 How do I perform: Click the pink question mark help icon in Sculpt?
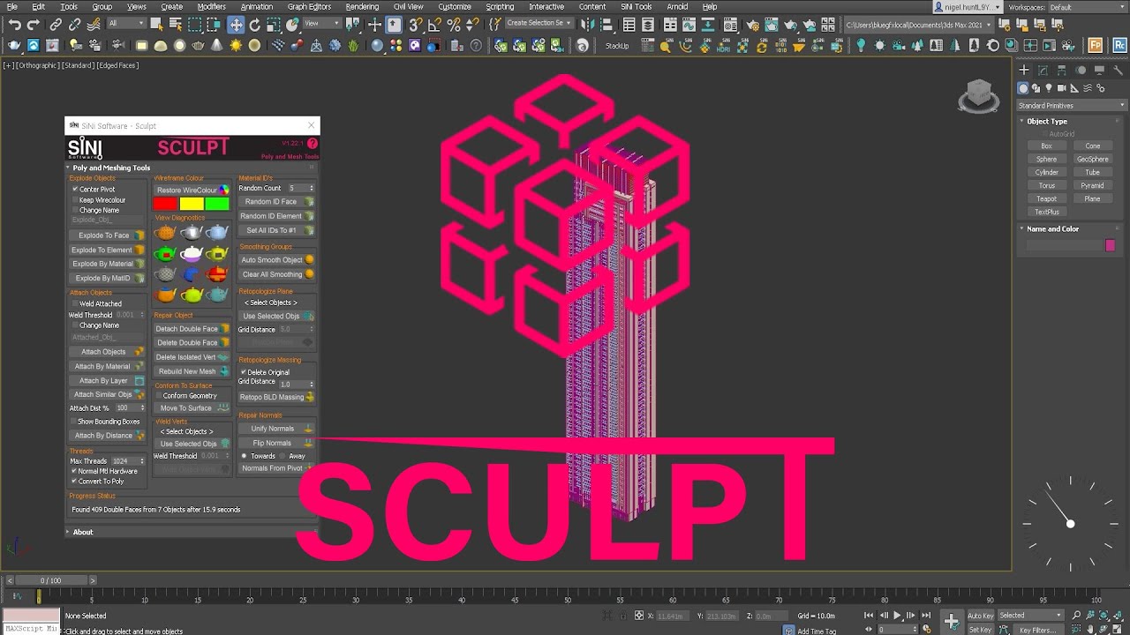click(312, 143)
